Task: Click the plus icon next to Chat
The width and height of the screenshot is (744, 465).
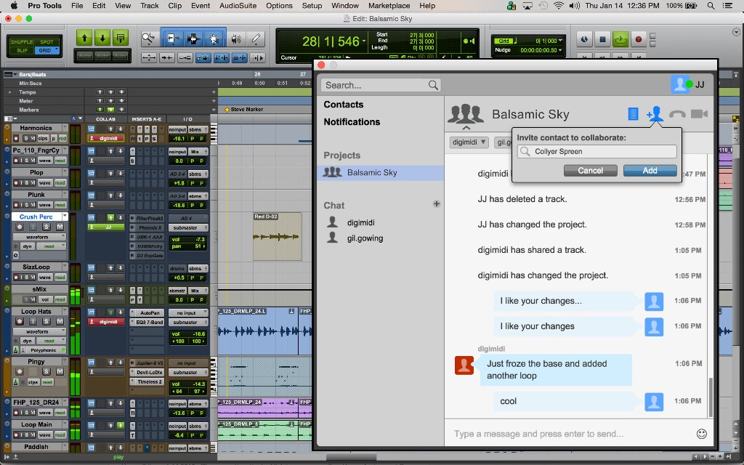Action: click(437, 204)
